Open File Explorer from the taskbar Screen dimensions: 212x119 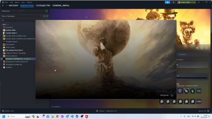(53, 116)
